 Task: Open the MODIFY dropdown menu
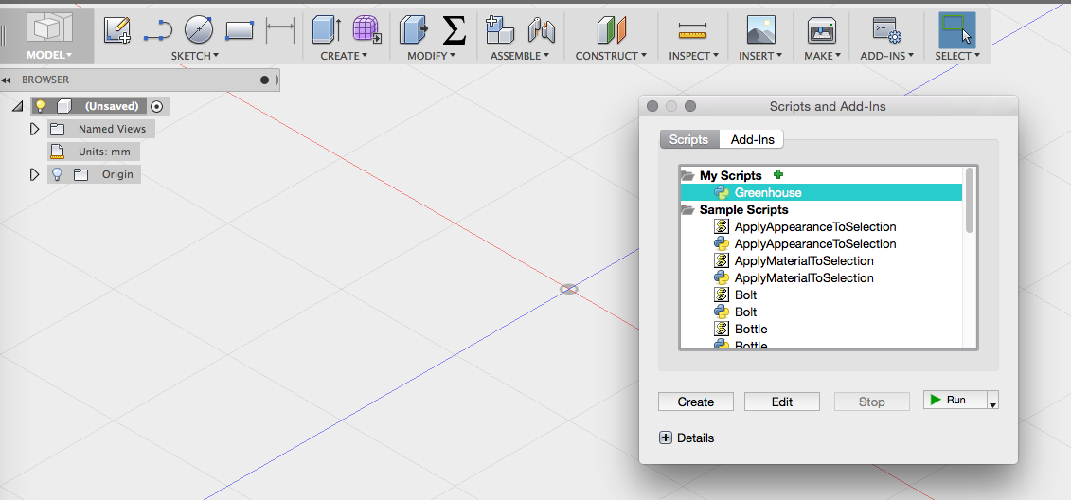click(x=431, y=56)
